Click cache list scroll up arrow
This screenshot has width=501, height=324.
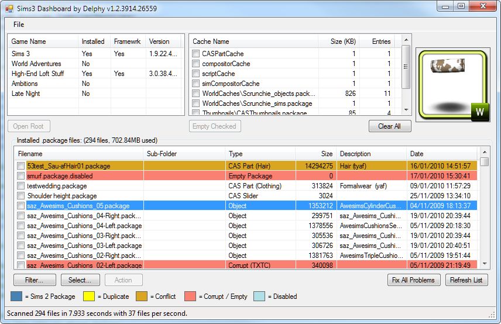[406, 40]
